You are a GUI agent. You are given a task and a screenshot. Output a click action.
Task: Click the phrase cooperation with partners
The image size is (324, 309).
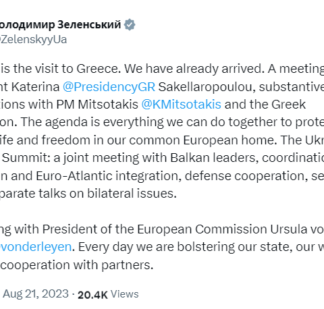pyautogui.click(x=76, y=265)
